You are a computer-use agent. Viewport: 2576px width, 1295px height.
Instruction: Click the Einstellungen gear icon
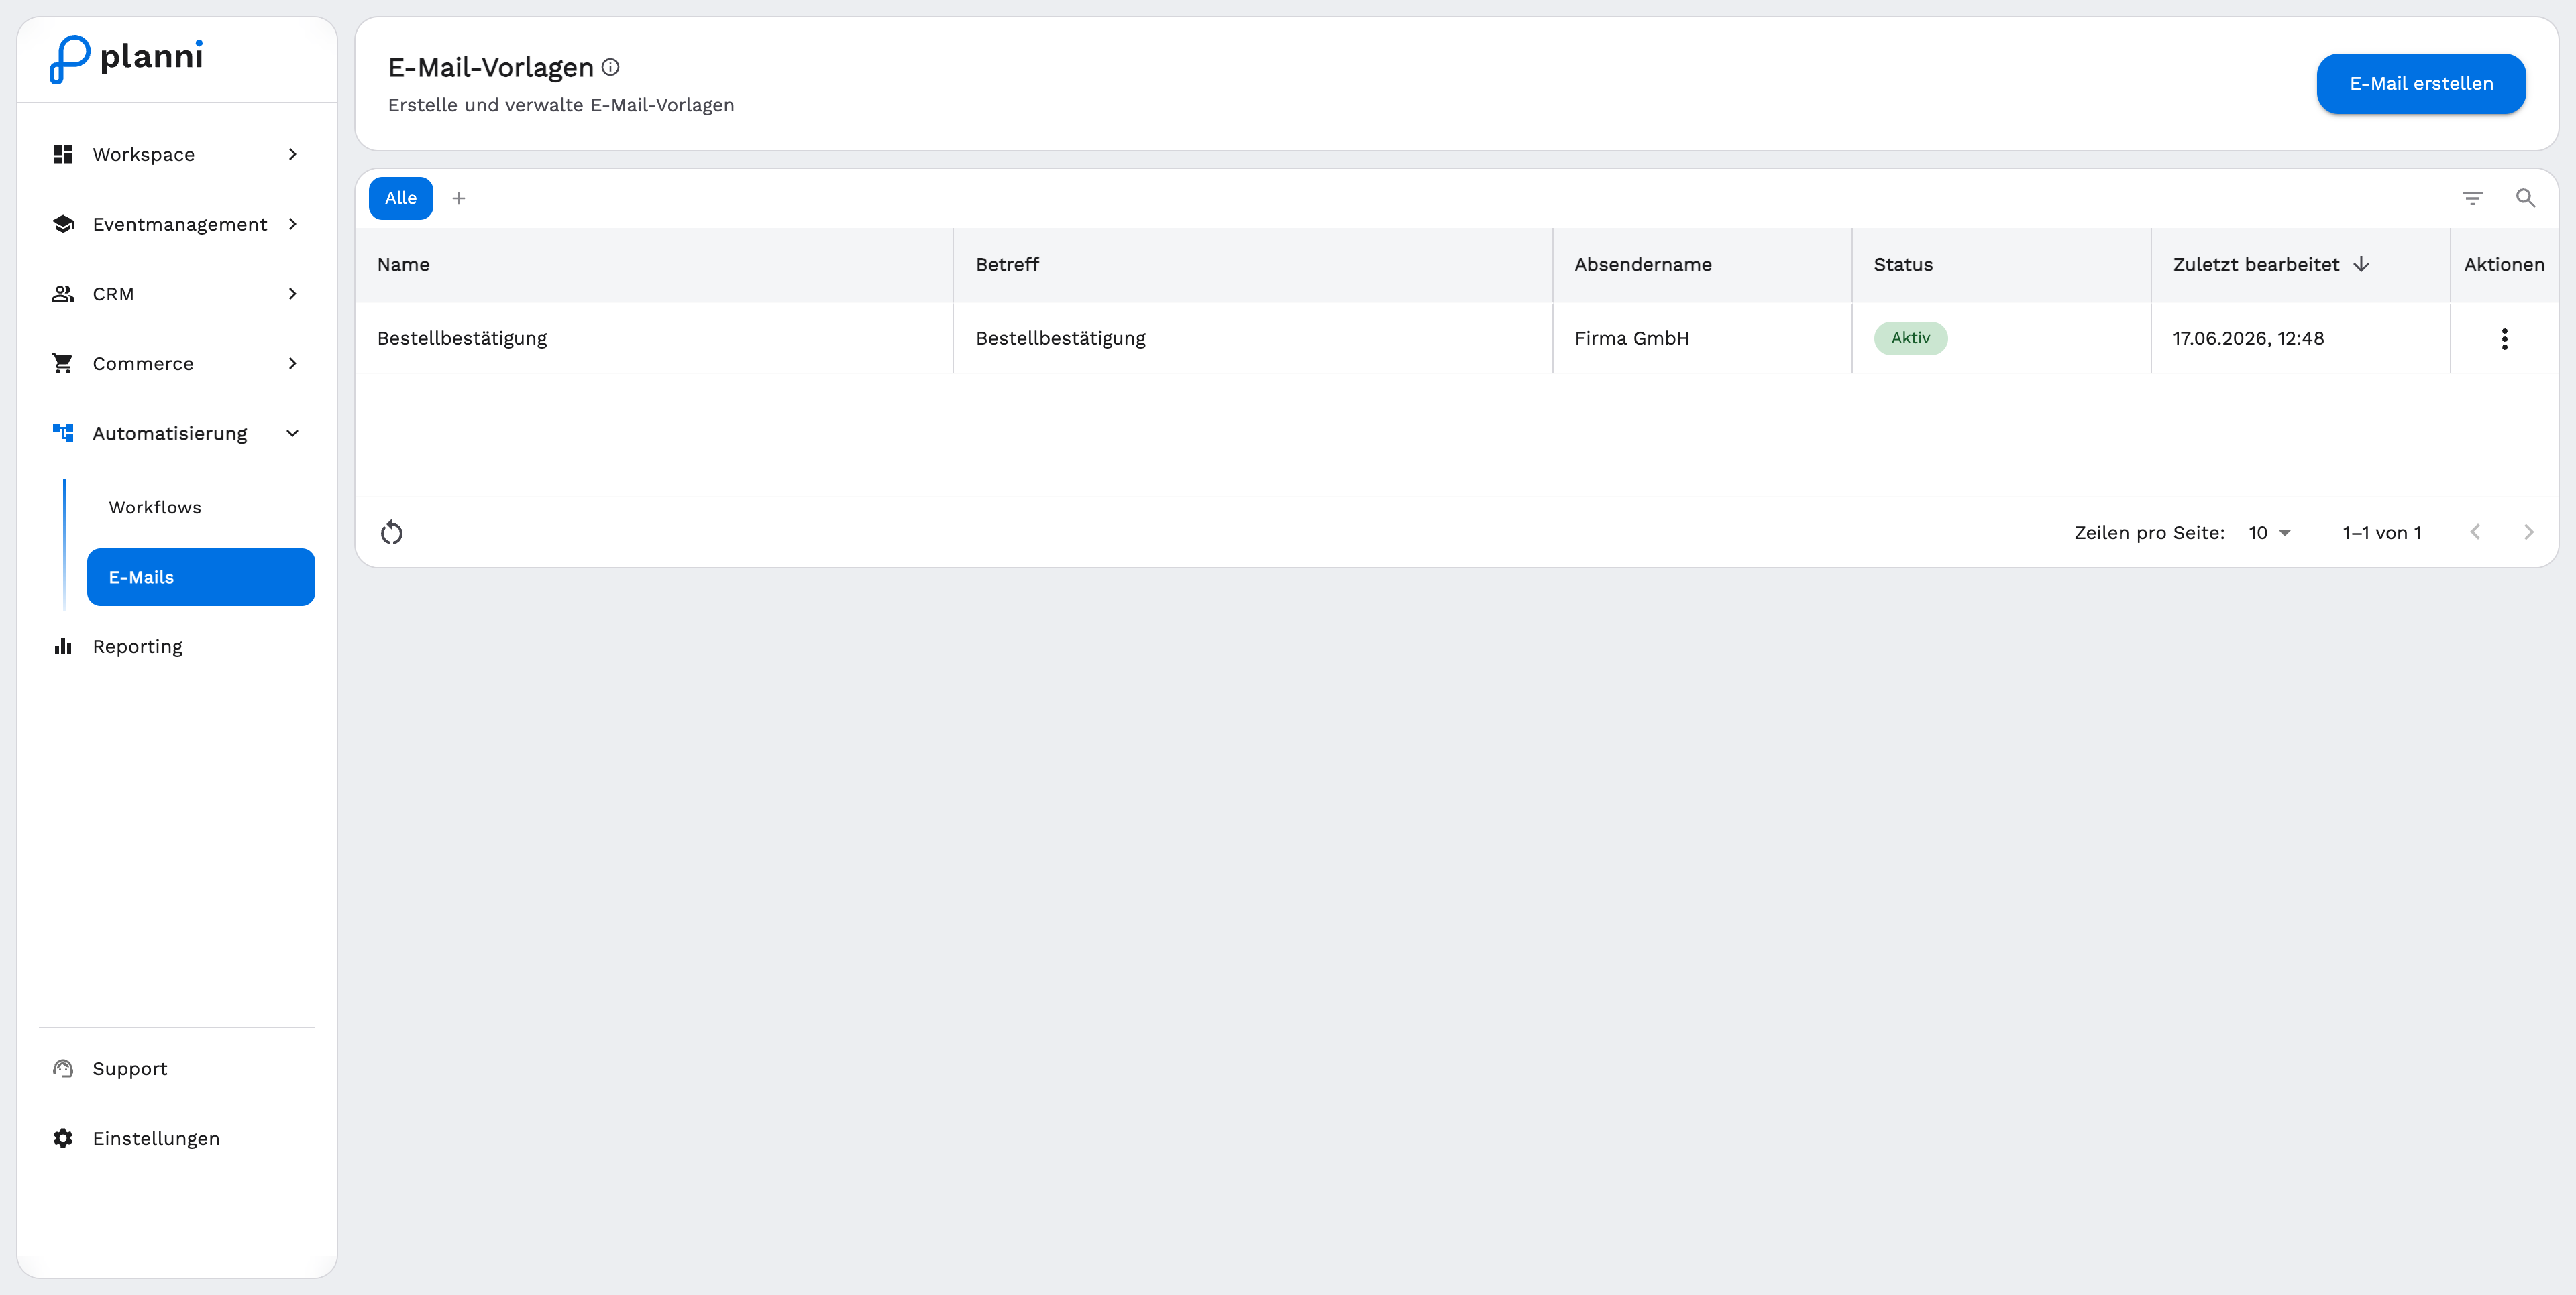tap(63, 1138)
